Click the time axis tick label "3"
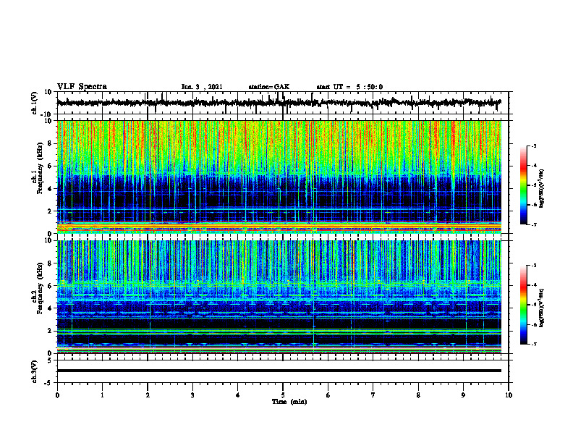The height and width of the screenshot is (443, 573). pos(192,395)
